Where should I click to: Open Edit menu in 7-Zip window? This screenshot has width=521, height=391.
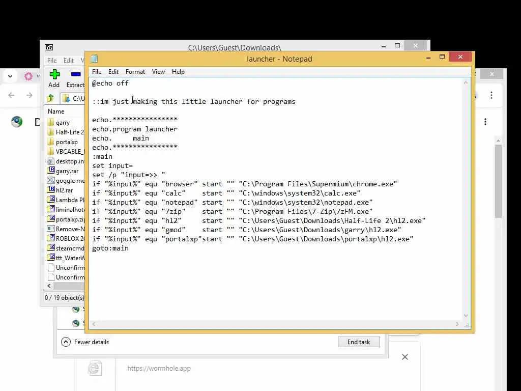click(69, 61)
